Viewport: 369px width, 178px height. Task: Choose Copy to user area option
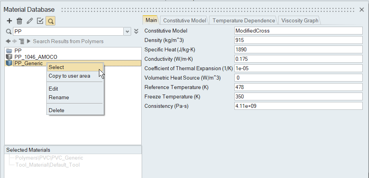(69, 76)
